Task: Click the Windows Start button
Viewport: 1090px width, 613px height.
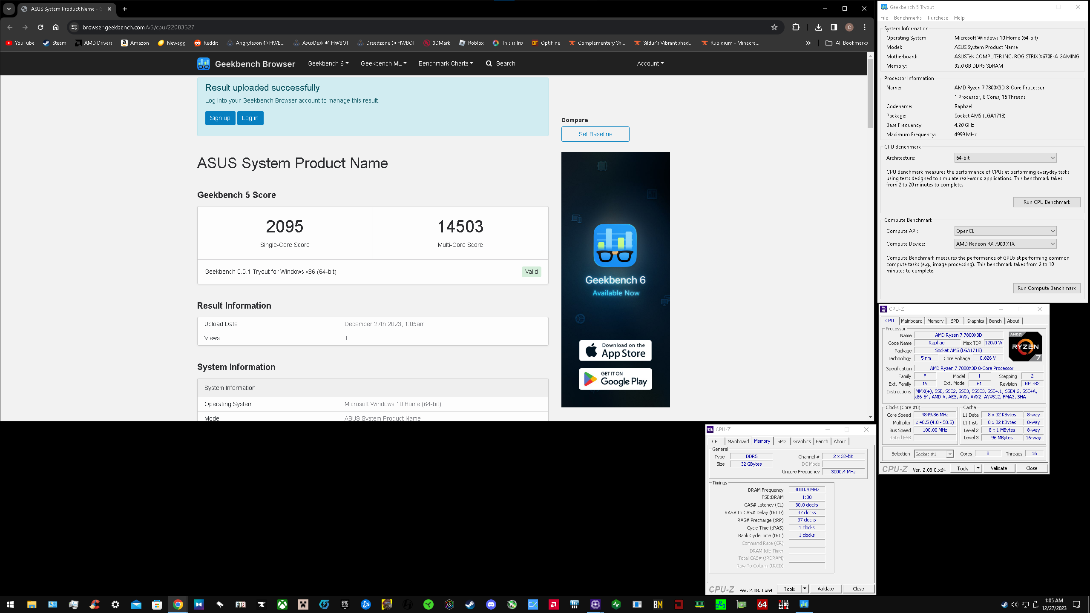Action: [10, 604]
